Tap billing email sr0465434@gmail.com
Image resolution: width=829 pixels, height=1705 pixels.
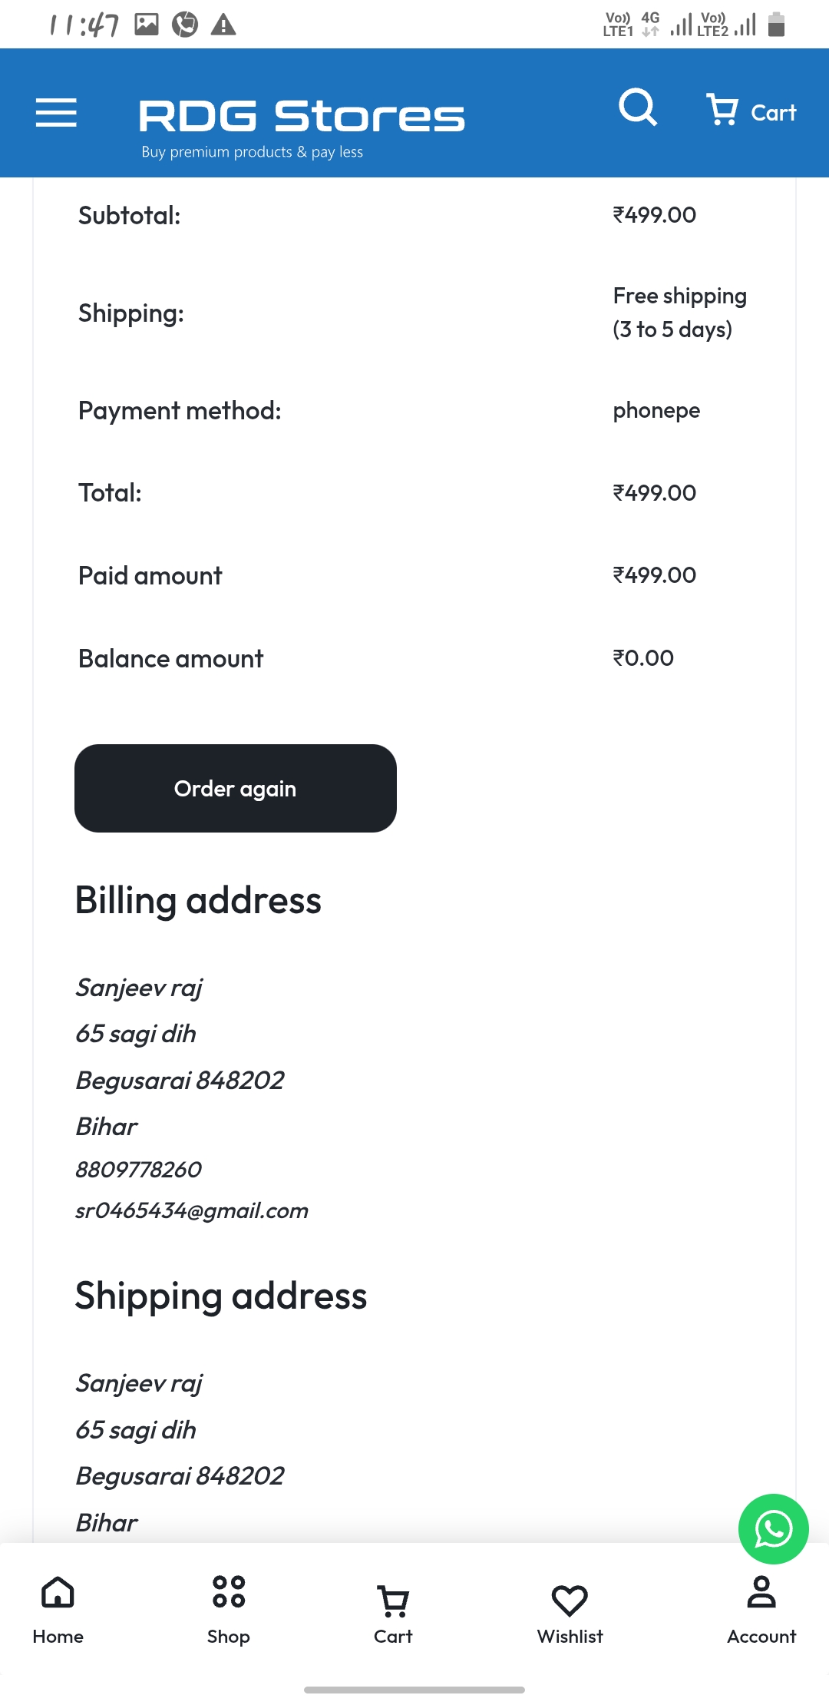point(192,1210)
